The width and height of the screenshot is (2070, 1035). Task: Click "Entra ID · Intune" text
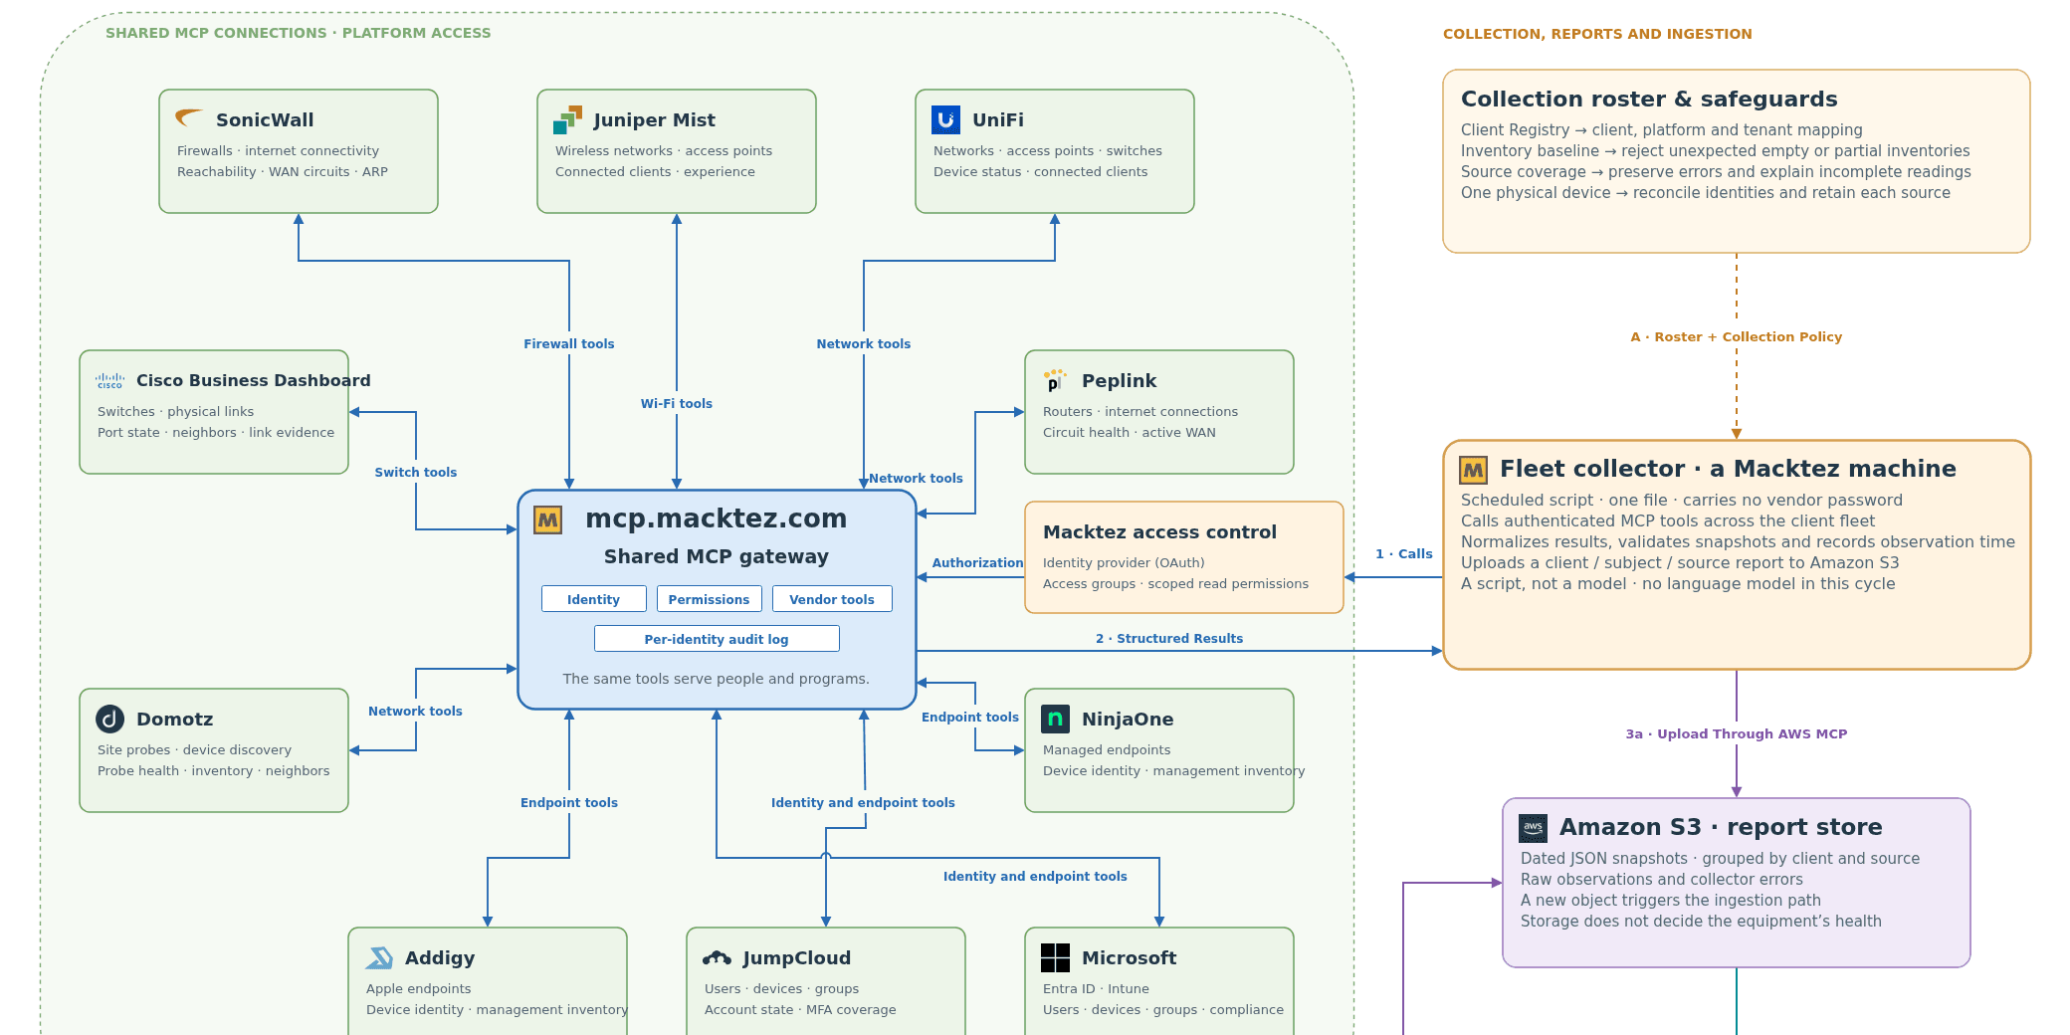(x=1096, y=989)
